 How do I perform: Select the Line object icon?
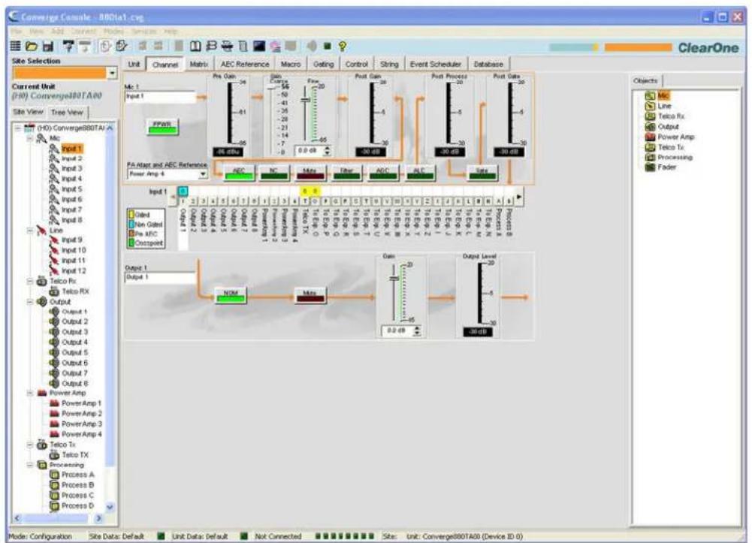pyautogui.click(x=650, y=106)
